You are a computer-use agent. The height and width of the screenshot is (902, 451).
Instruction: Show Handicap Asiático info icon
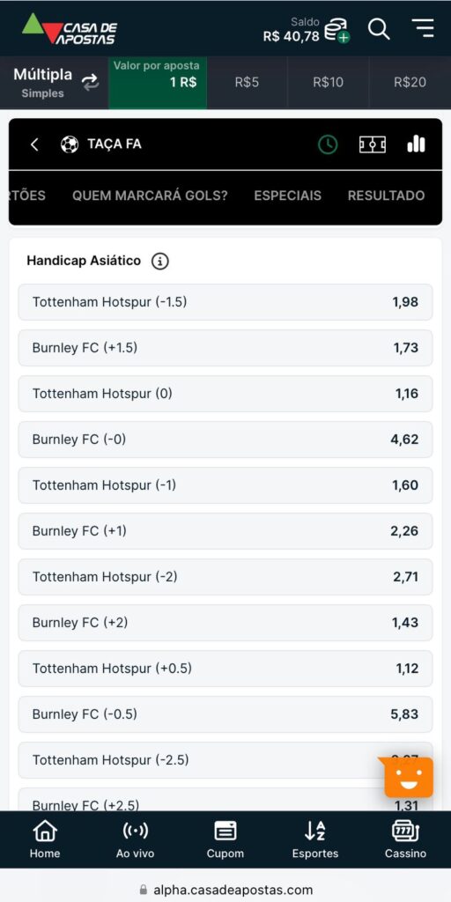[160, 261]
